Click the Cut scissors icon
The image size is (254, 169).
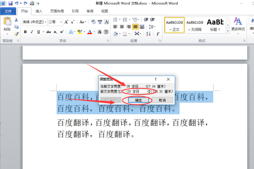click(x=16, y=20)
